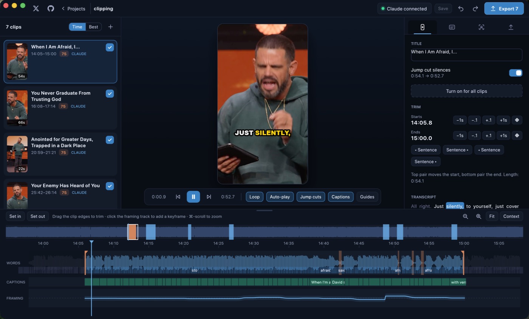Viewport: 529px width, 319px height.
Task: Click the crosshair icon in the Ends row
Action: point(517,136)
